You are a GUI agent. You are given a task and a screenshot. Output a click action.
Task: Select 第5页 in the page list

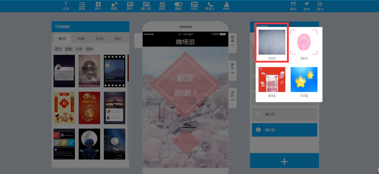tap(284, 114)
